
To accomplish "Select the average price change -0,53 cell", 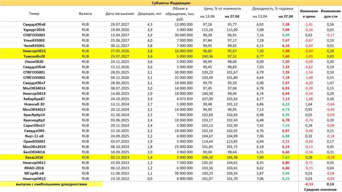I will [x=309, y=184].
